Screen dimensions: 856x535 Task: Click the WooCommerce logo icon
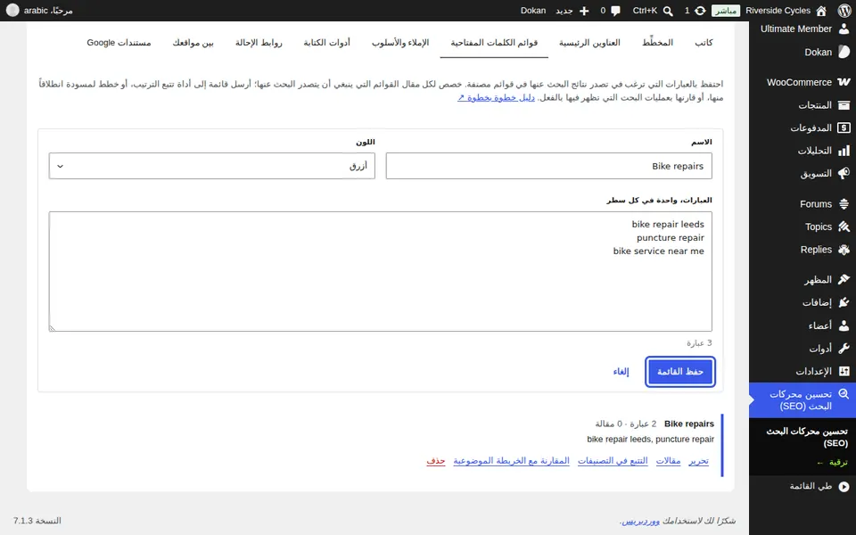844,82
